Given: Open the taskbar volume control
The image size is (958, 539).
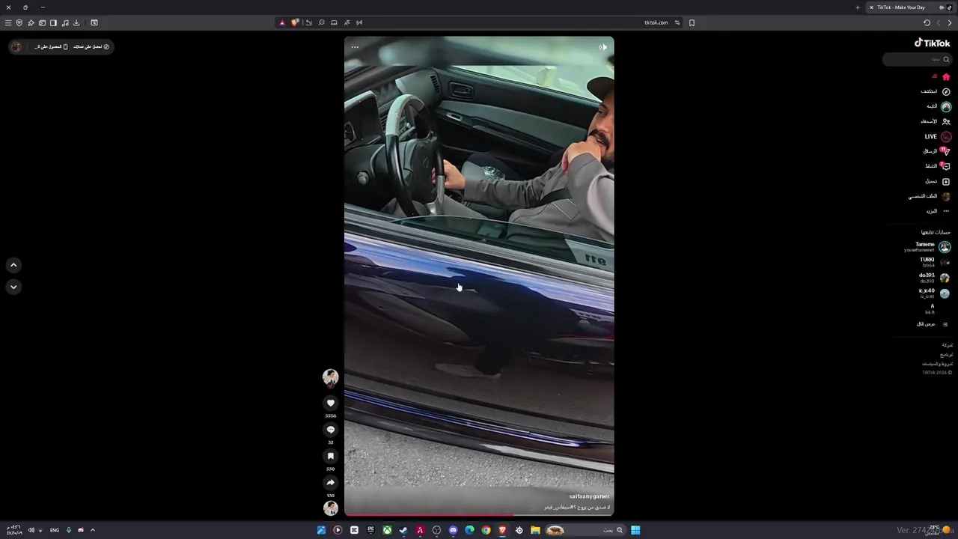Looking at the screenshot, I should point(31,530).
